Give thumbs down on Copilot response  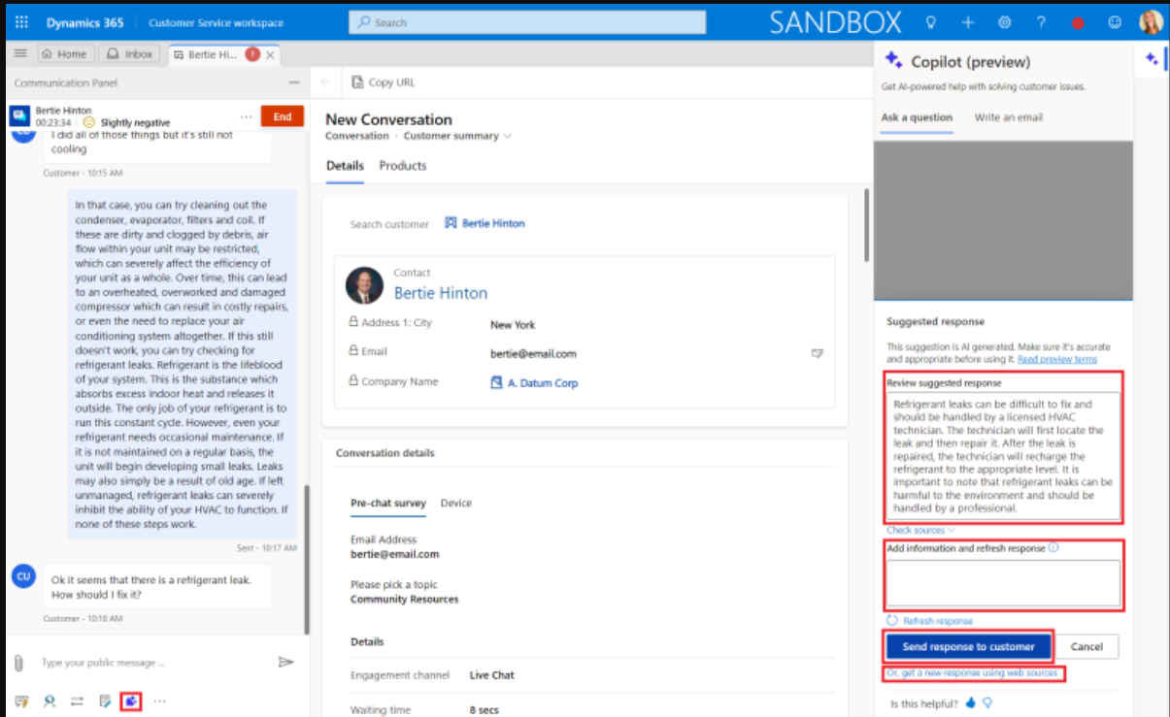click(x=987, y=703)
